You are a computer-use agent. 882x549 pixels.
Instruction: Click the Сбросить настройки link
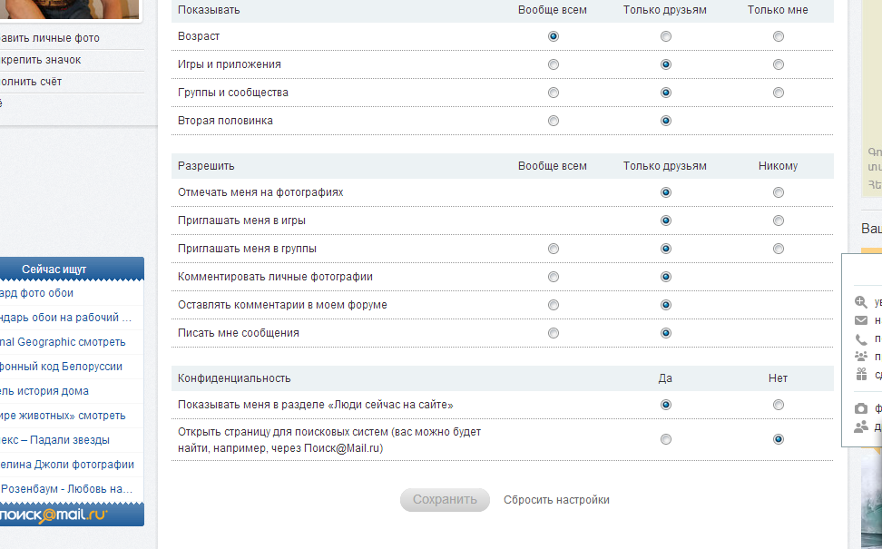pyautogui.click(x=556, y=500)
